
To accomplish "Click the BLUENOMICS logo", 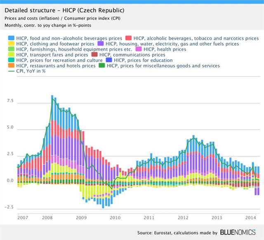I will (x=239, y=233).
